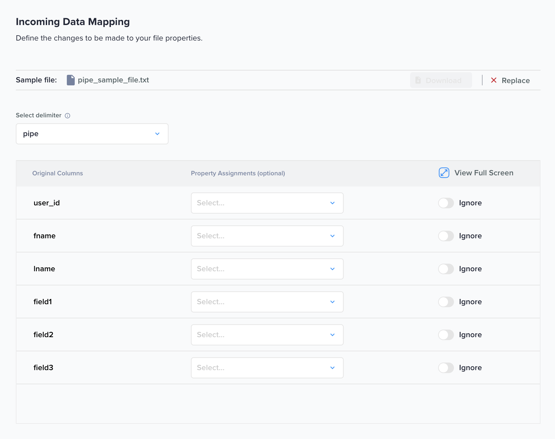This screenshot has height=439, width=555.
Task: Click the Download sample file button
Action: (x=441, y=80)
